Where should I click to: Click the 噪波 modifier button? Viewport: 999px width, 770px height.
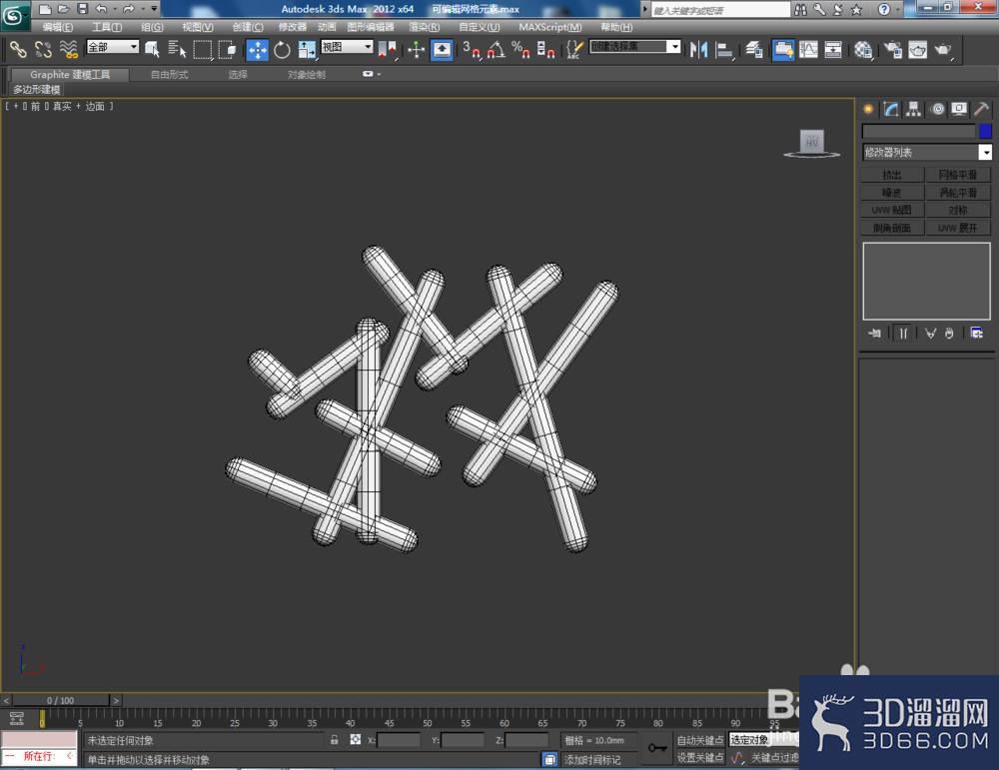[x=892, y=193]
